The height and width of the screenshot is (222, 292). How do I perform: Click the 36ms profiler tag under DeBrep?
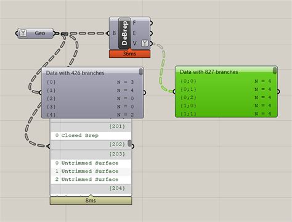click(x=129, y=54)
